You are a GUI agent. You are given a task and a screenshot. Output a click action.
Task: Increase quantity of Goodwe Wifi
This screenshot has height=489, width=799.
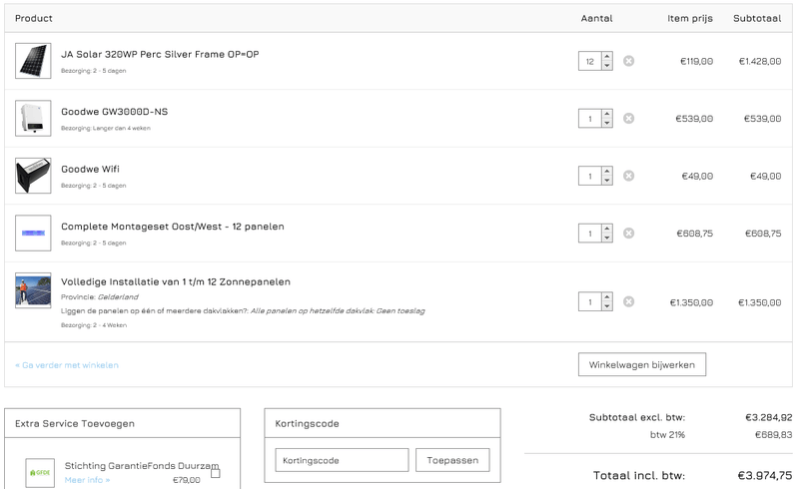pyautogui.click(x=607, y=172)
